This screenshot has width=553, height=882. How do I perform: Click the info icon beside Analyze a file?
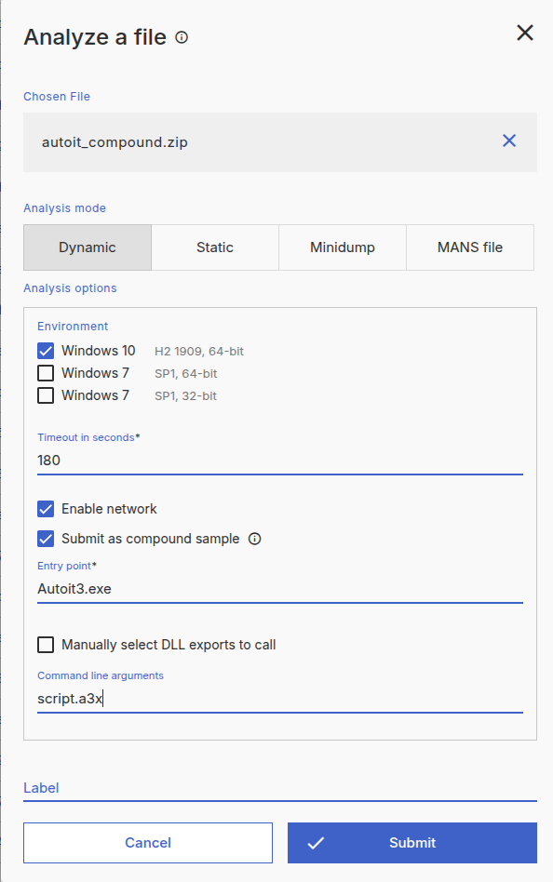coord(182,38)
